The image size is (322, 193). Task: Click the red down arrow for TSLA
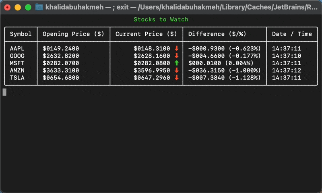[177, 78]
